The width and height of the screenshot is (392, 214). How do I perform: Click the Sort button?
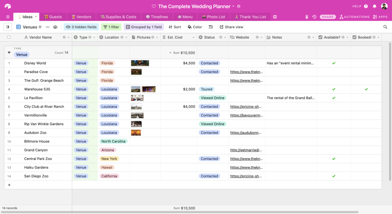coord(174,27)
